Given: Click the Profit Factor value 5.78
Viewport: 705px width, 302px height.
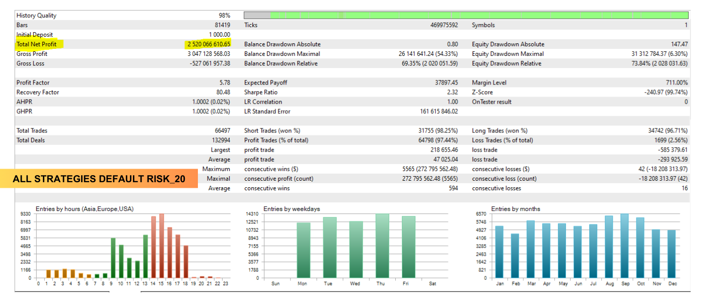Looking at the screenshot, I should coord(225,83).
